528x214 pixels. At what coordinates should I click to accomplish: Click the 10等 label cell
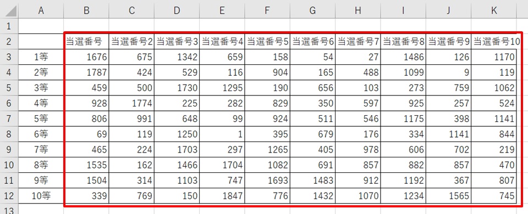[41, 195]
